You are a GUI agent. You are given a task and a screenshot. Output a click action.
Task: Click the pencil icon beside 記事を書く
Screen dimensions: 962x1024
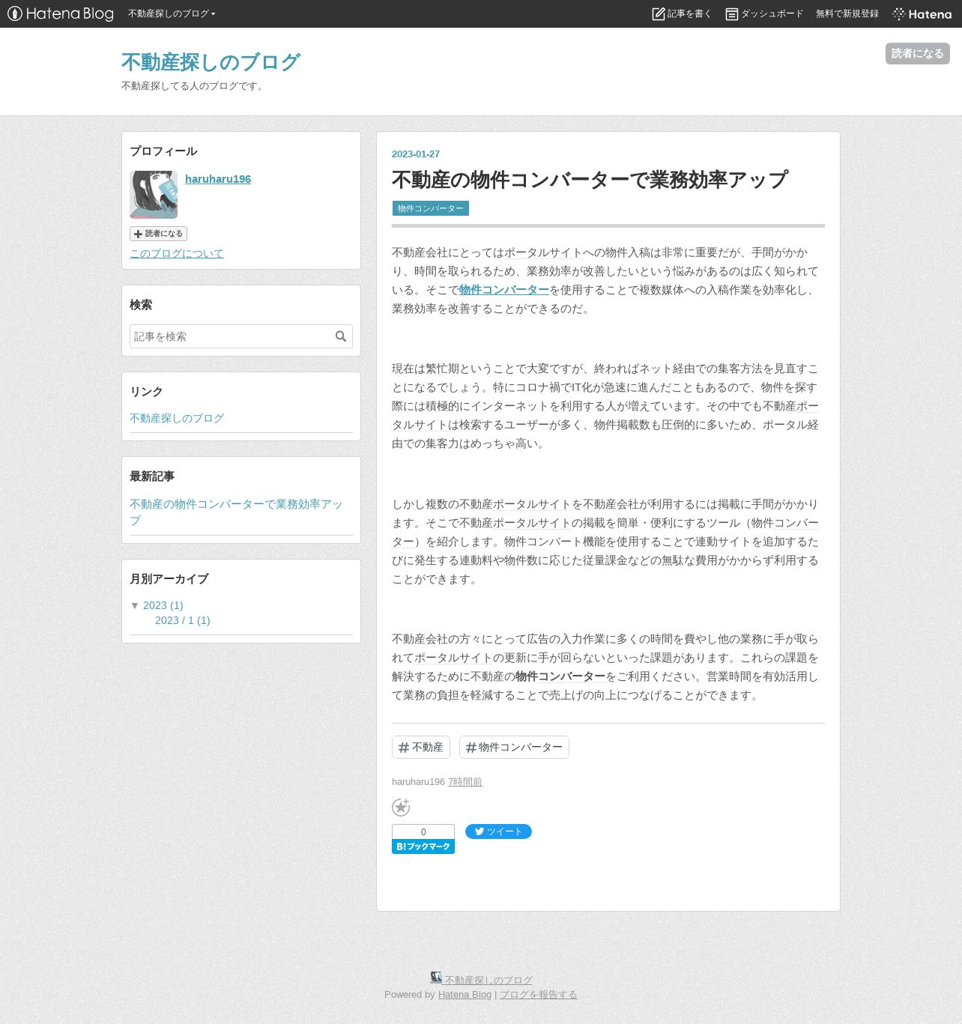pyautogui.click(x=659, y=13)
